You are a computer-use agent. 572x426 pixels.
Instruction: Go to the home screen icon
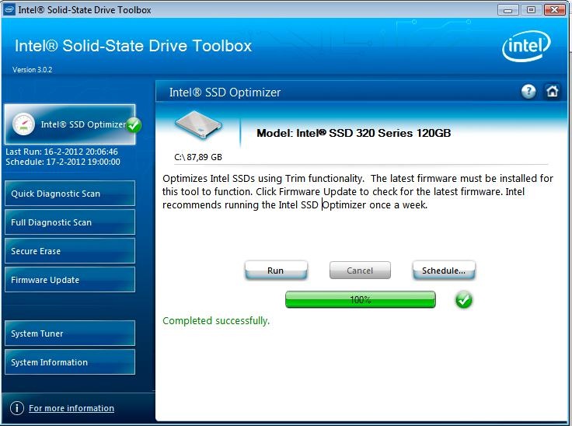(552, 91)
